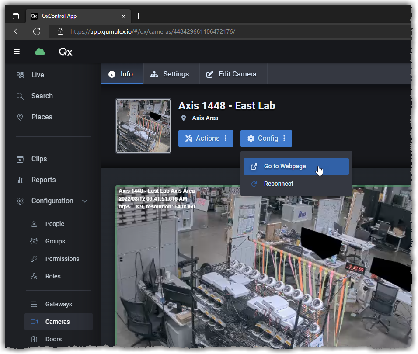Click the Configuration label in sidebar

pyautogui.click(x=52, y=201)
